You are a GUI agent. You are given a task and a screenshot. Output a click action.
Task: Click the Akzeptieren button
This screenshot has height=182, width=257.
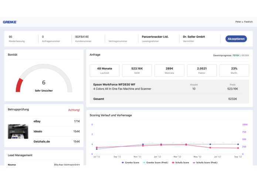(236, 39)
